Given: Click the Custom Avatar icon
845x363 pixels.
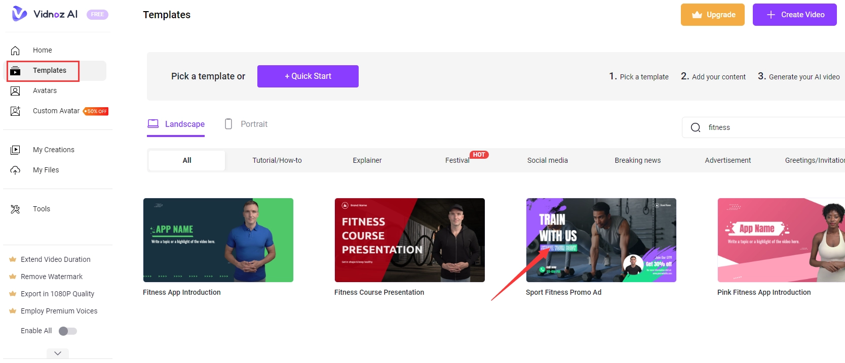Looking at the screenshot, I should (x=15, y=111).
